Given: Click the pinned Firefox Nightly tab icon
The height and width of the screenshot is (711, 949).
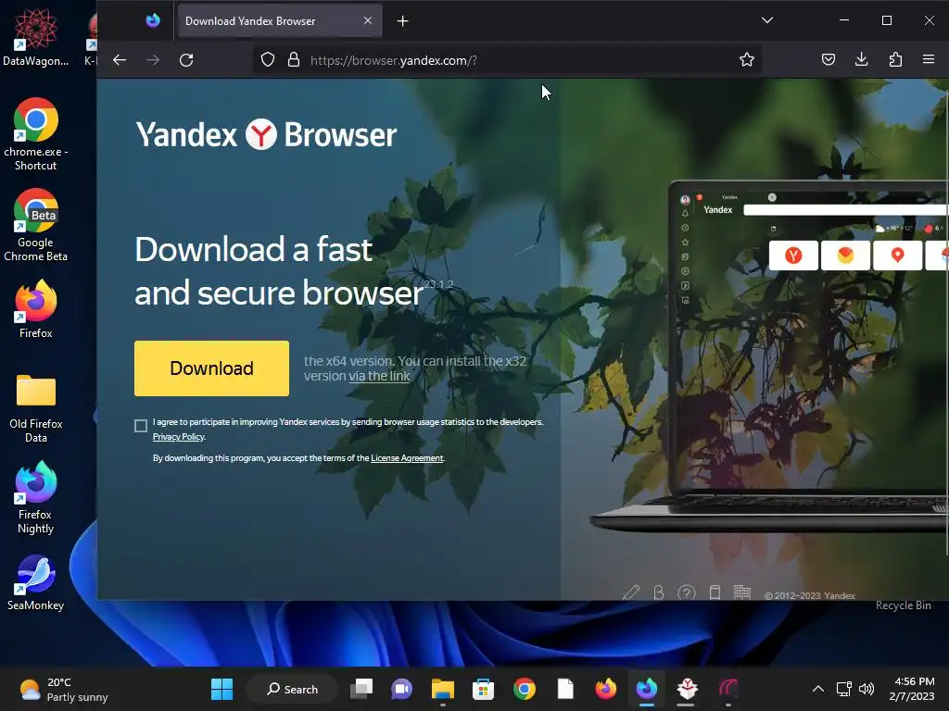Looking at the screenshot, I should click(153, 20).
